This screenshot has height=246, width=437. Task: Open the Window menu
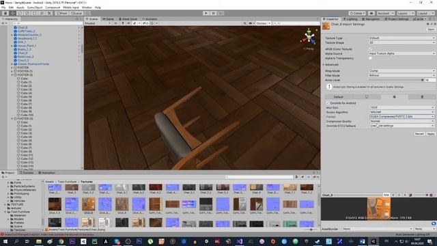click(x=87, y=8)
